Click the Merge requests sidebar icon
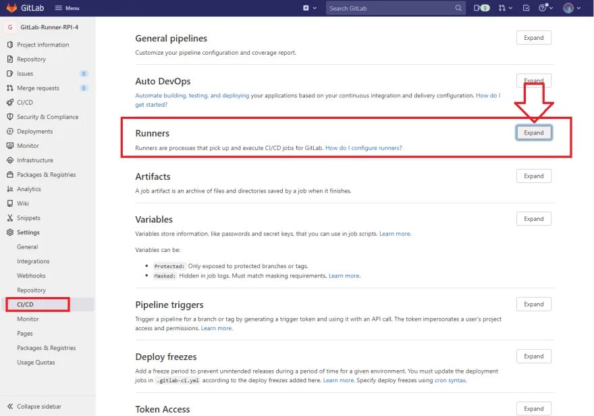The image size is (594, 416). (10, 88)
